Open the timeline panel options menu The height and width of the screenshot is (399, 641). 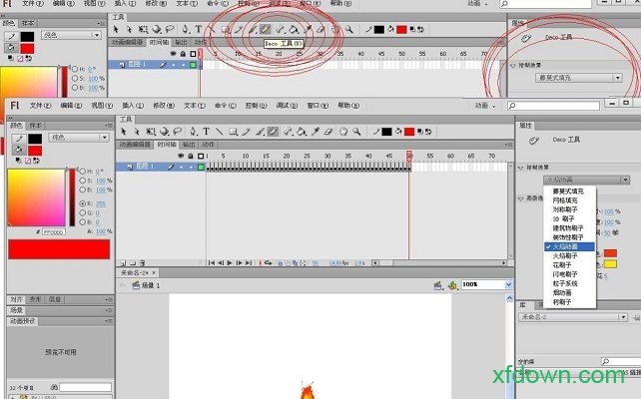pos(508,145)
